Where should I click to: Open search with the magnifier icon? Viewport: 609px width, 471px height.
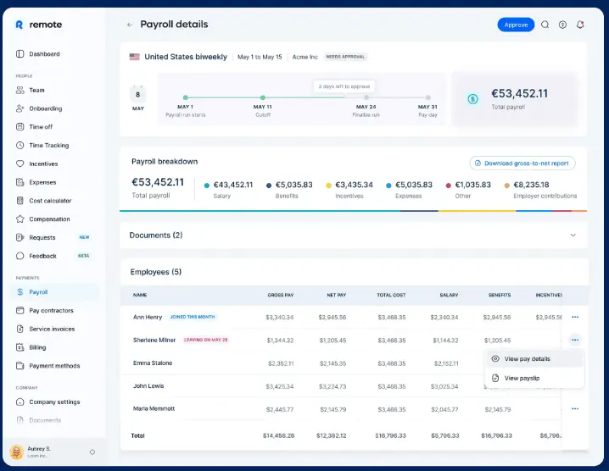(545, 25)
